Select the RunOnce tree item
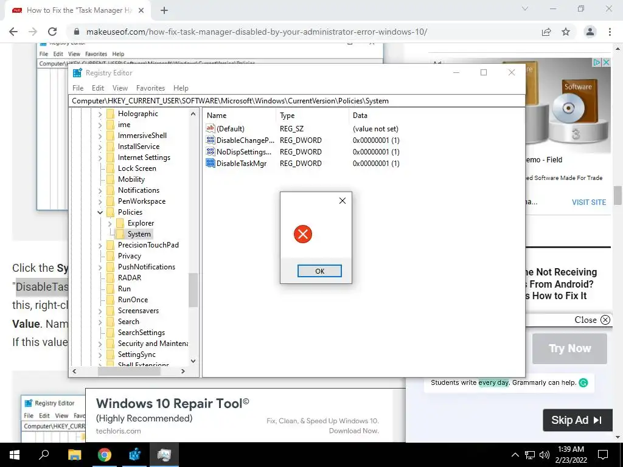This screenshot has height=467, width=623. [x=133, y=300]
